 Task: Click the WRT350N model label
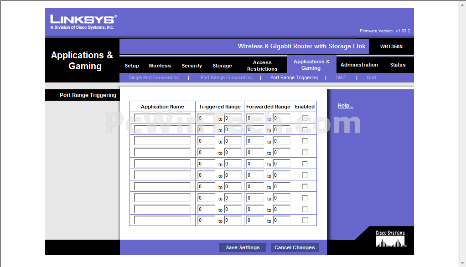[x=391, y=46]
